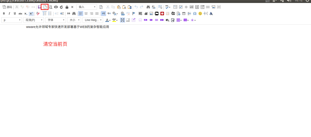Open the Preview magnifier document icon

pos(50,7)
